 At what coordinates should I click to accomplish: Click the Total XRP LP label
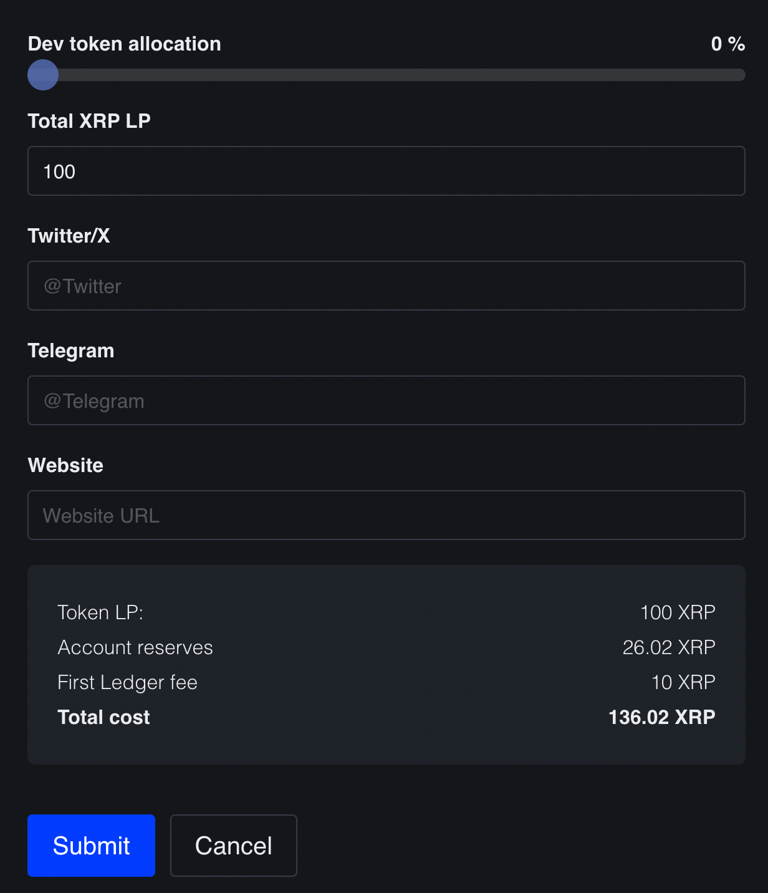(x=89, y=121)
